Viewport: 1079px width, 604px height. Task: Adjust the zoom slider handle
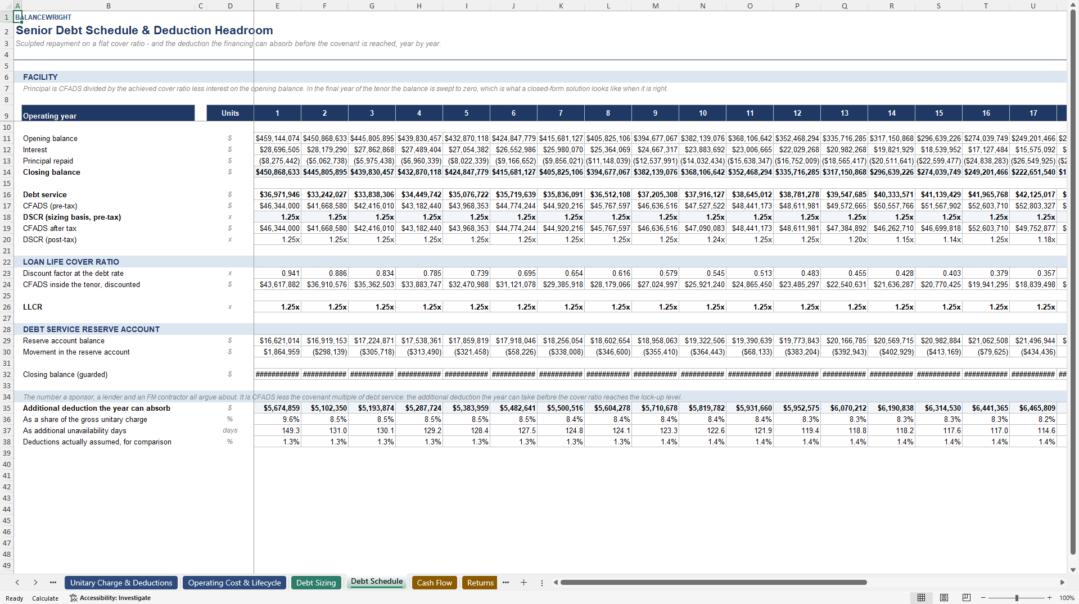[x=1017, y=598]
